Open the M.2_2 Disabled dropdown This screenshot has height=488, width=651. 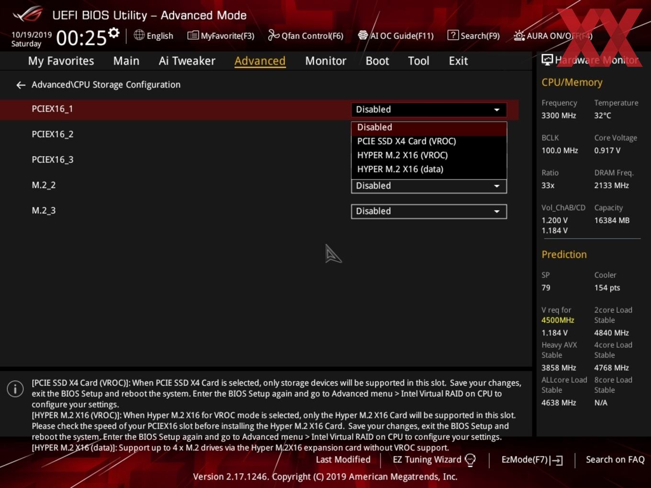click(x=429, y=186)
